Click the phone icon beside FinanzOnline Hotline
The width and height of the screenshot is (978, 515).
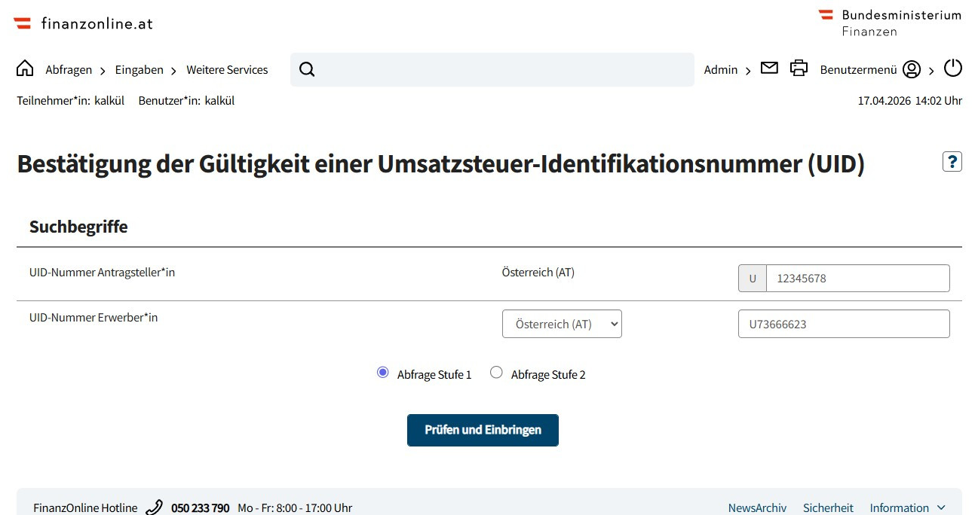click(155, 507)
